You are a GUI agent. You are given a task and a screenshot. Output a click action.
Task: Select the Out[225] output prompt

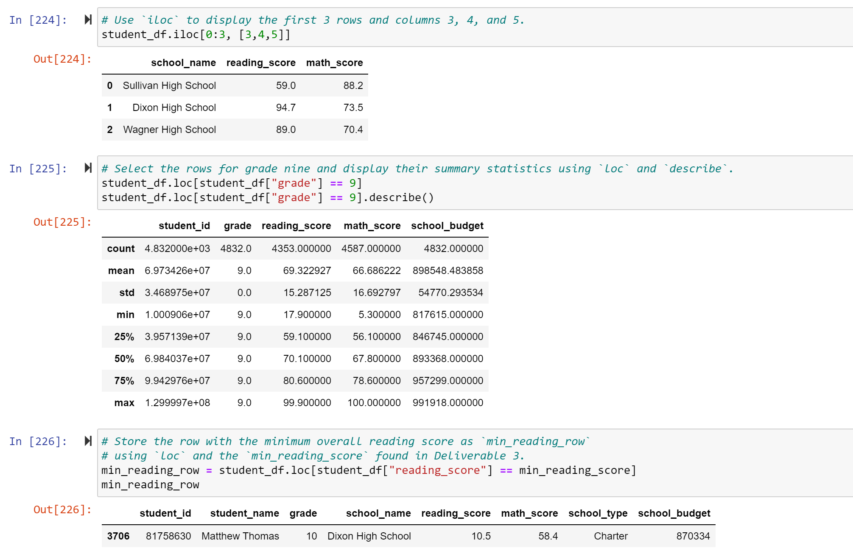tap(62, 222)
